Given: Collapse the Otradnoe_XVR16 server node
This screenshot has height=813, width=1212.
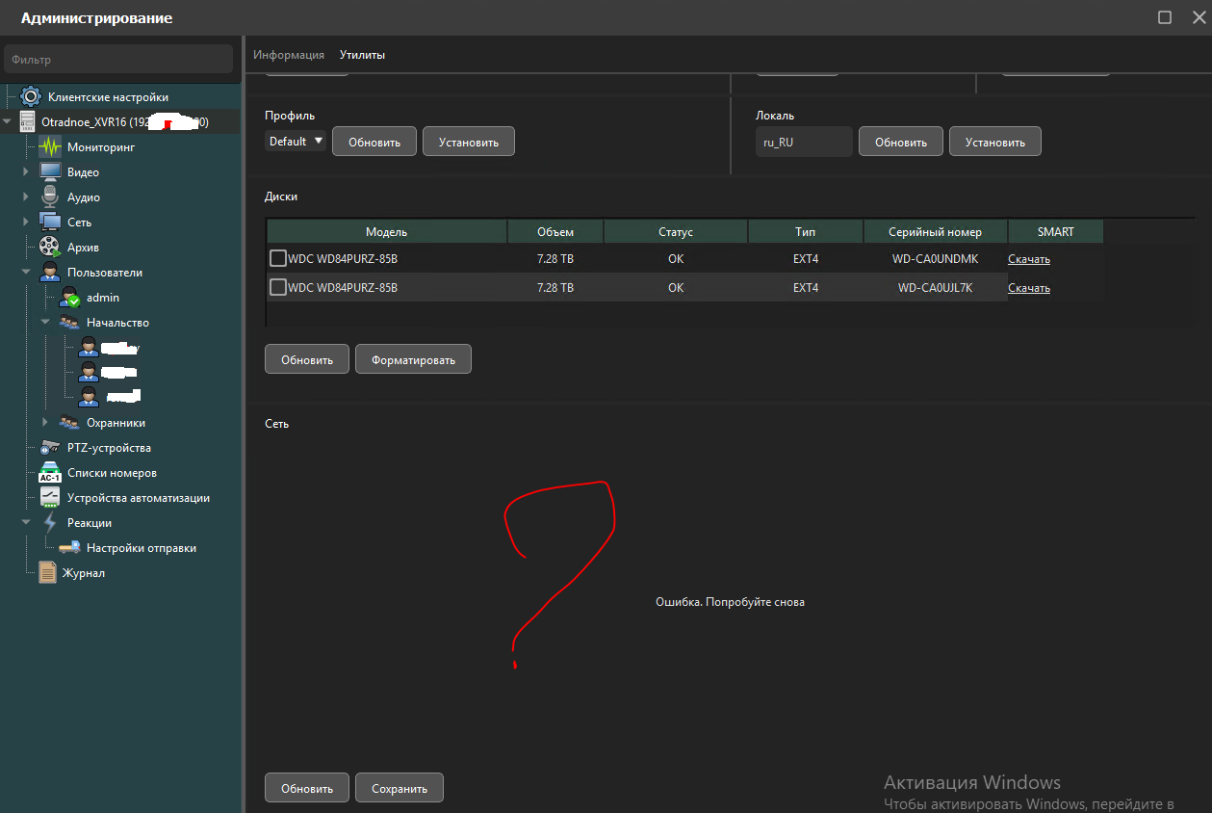Looking at the screenshot, I should point(8,122).
